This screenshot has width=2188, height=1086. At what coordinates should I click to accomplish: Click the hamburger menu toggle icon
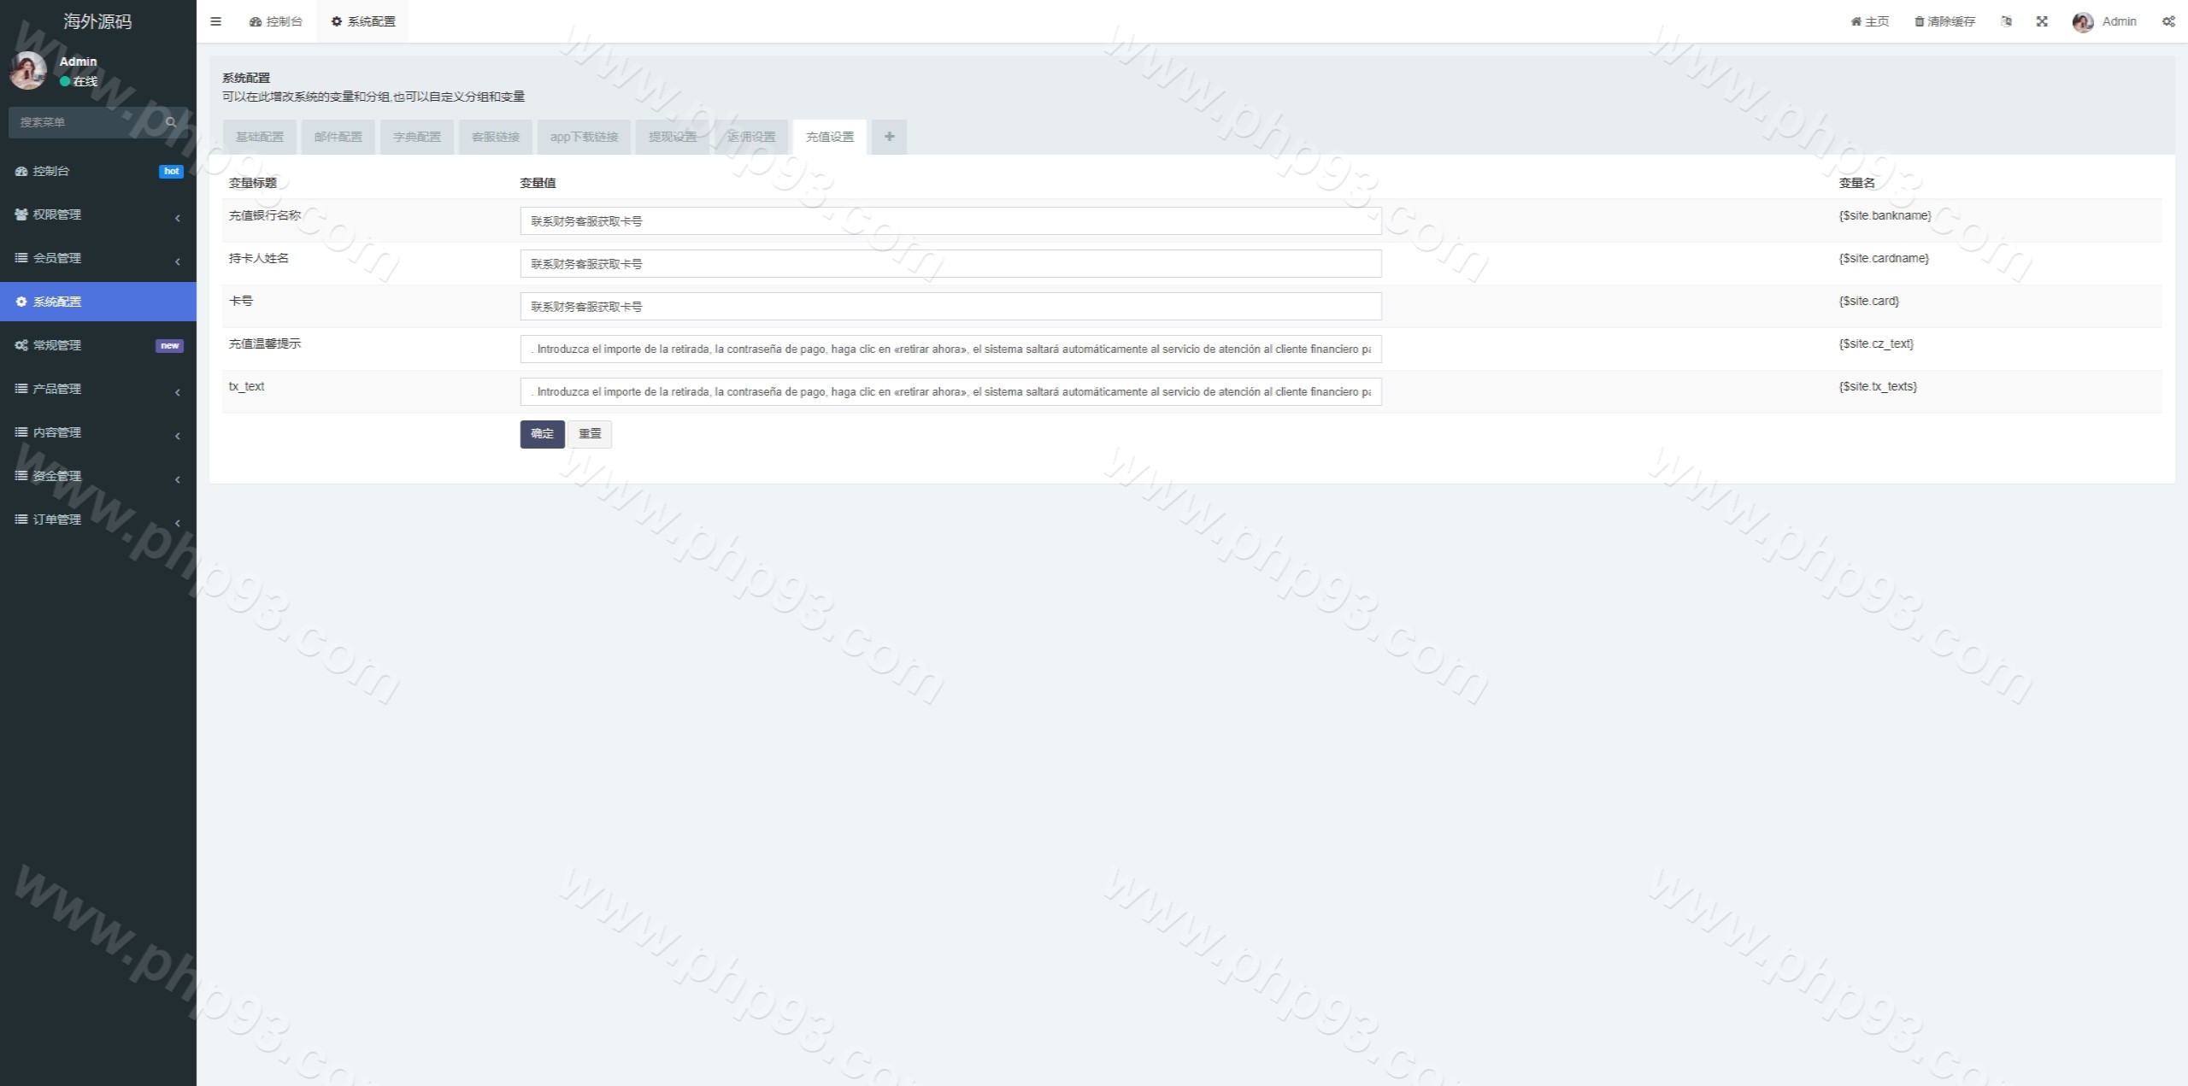tap(215, 21)
